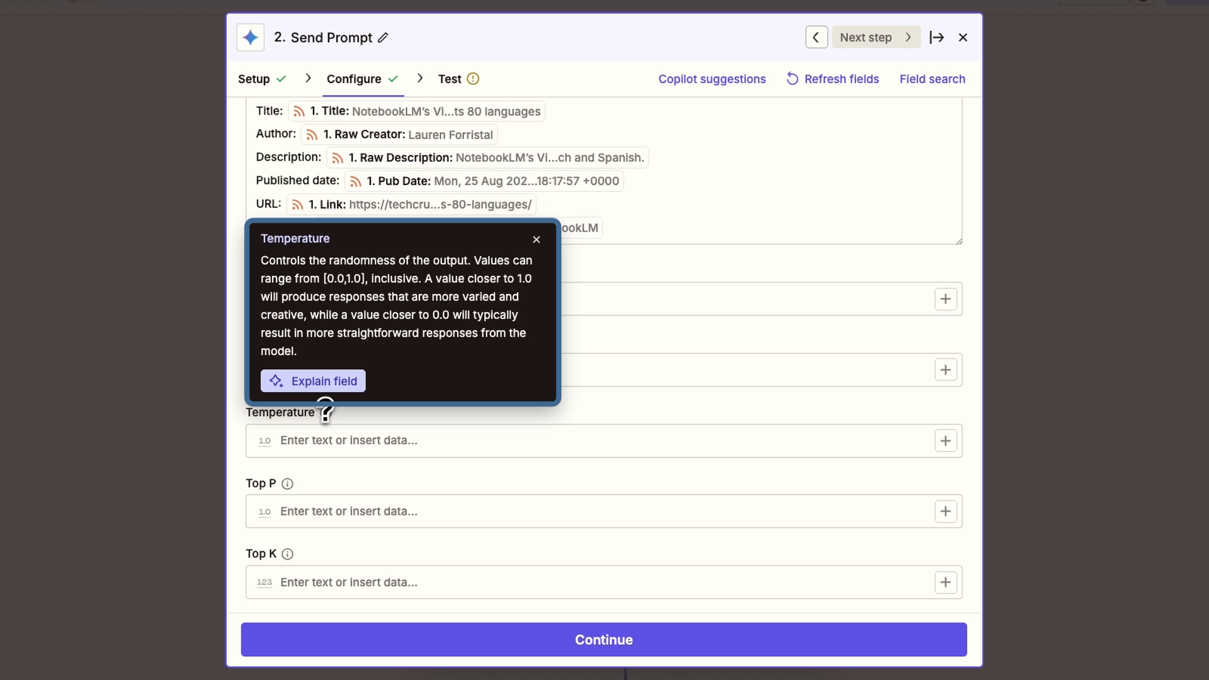Click the Refresh fields refresh icon

[793, 79]
